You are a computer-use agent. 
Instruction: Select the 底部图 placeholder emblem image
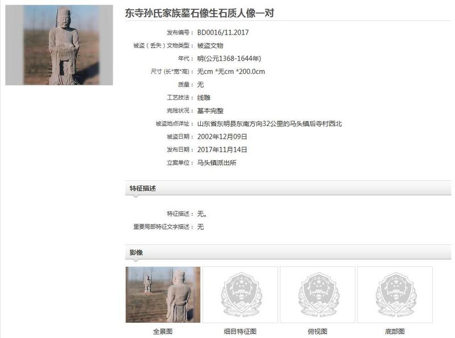(395, 294)
